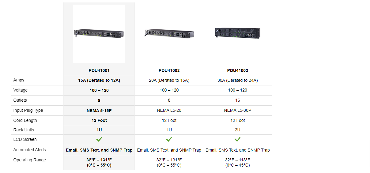Screen dimensions: 370x173
Task: Open the PDU41002 model name
Action: (x=169, y=70)
